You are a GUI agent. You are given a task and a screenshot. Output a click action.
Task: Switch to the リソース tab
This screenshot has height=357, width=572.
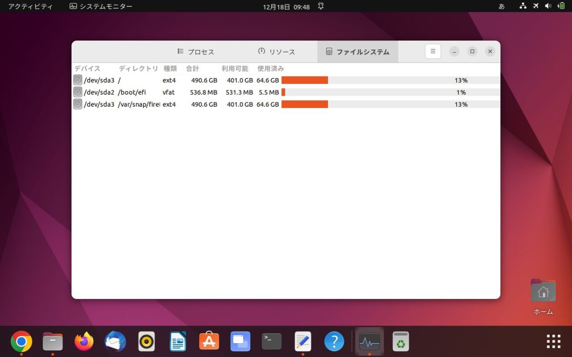click(x=276, y=52)
